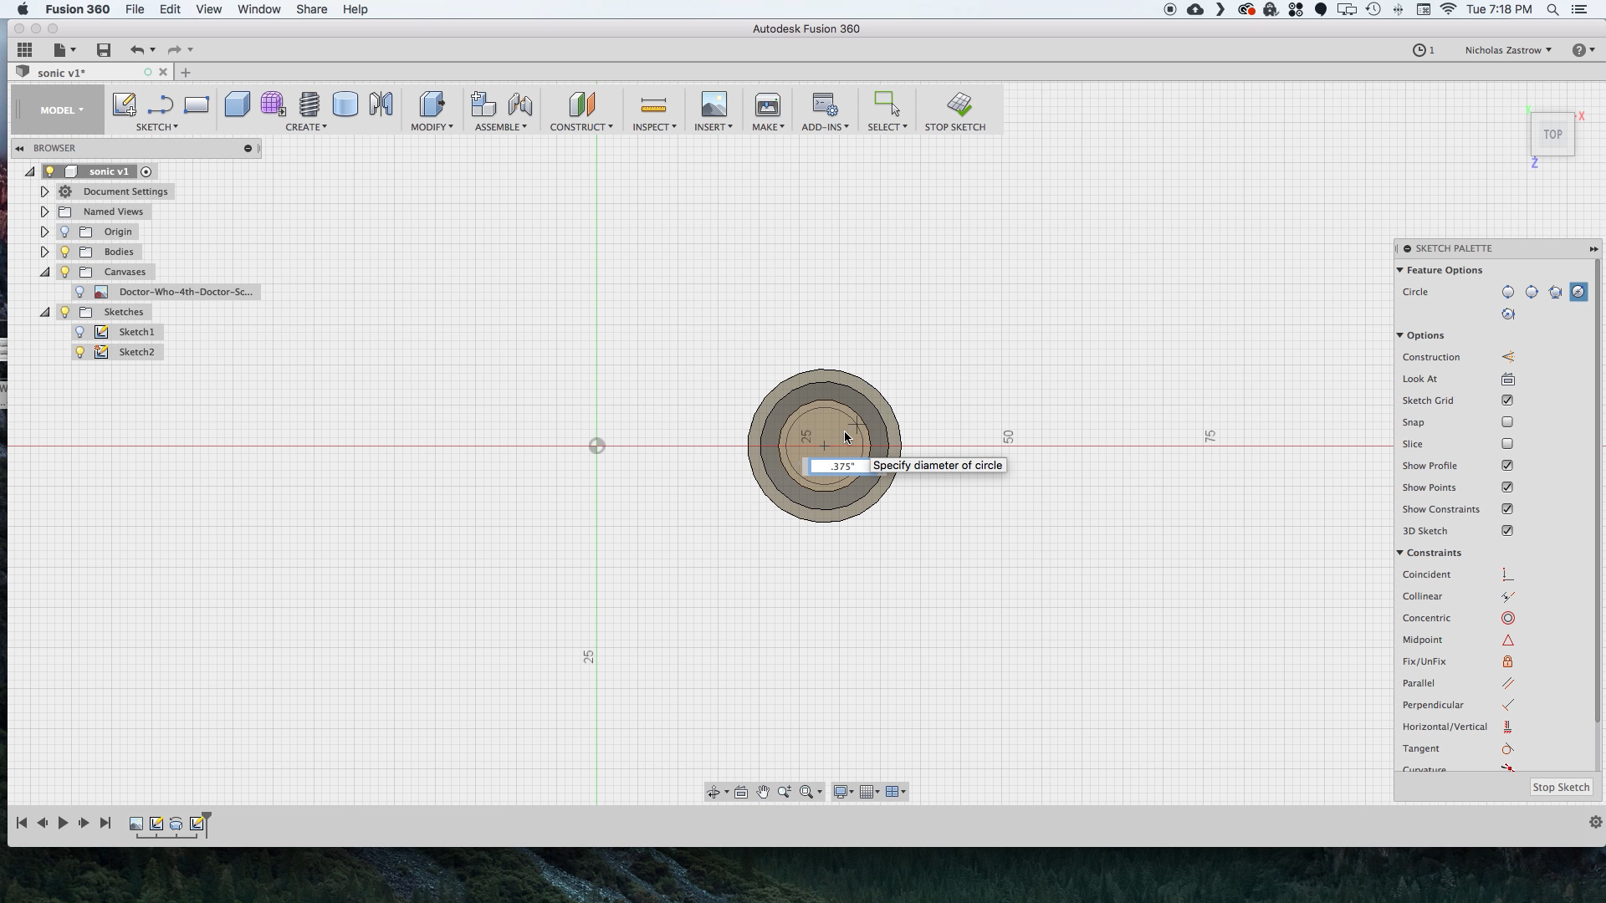
Task: Collapse the Canvases folder node
Action: [x=44, y=272]
